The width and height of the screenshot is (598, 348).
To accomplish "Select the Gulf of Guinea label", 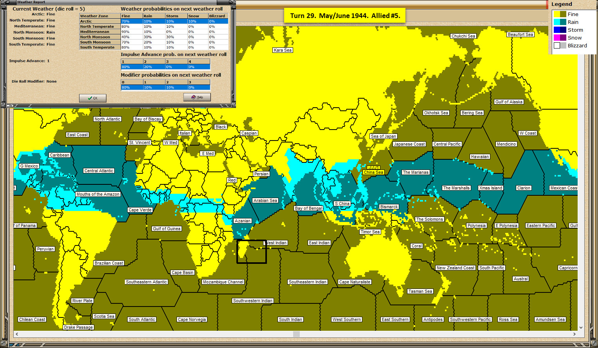I will pos(167,229).
